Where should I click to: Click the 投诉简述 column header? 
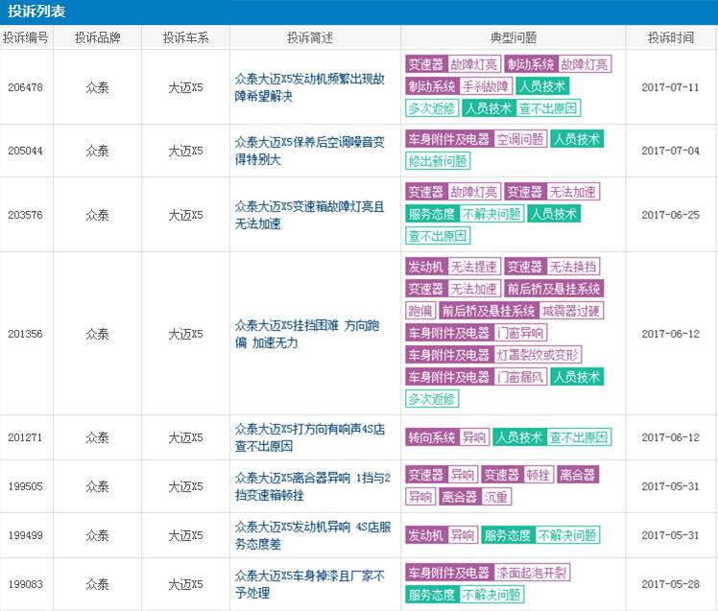coord(310,37)
